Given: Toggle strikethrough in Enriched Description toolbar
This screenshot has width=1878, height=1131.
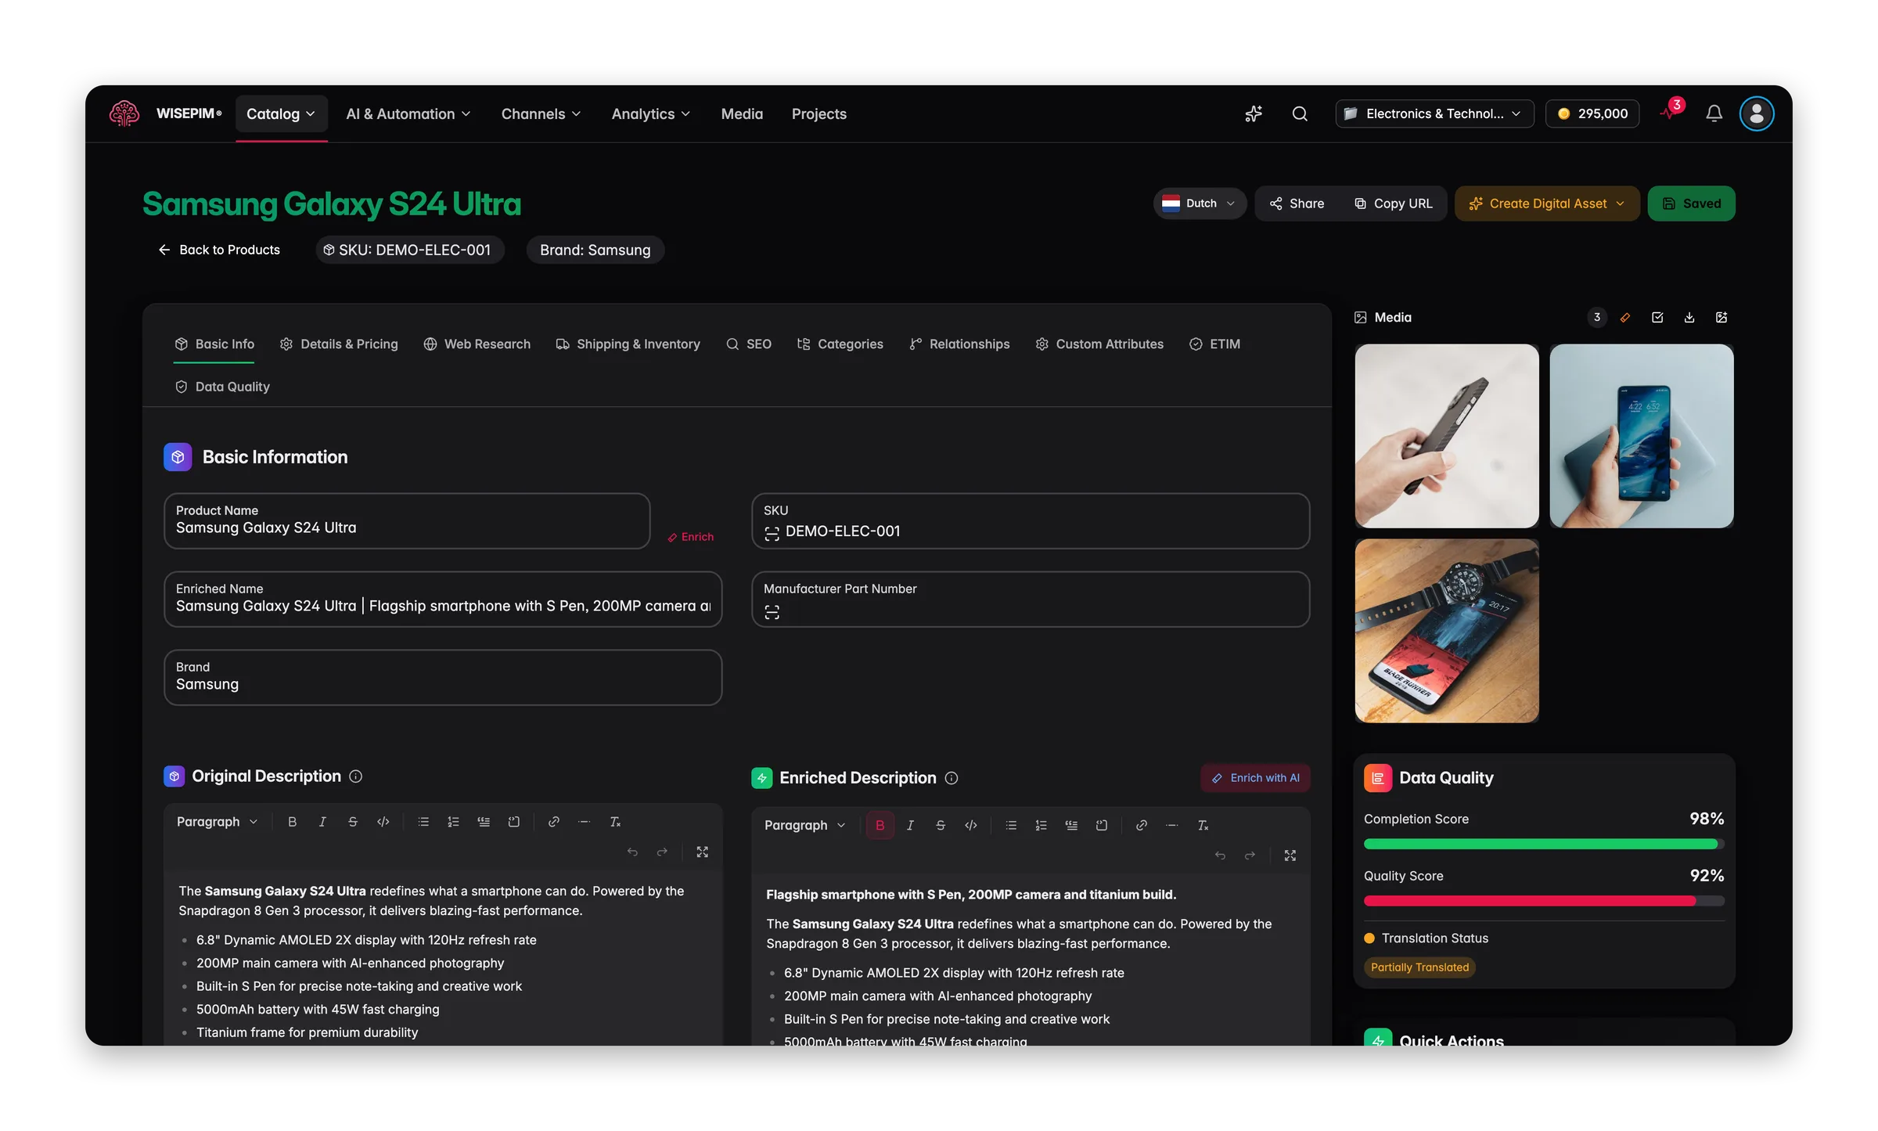Looking at the screenshot, I should [941, 826].
